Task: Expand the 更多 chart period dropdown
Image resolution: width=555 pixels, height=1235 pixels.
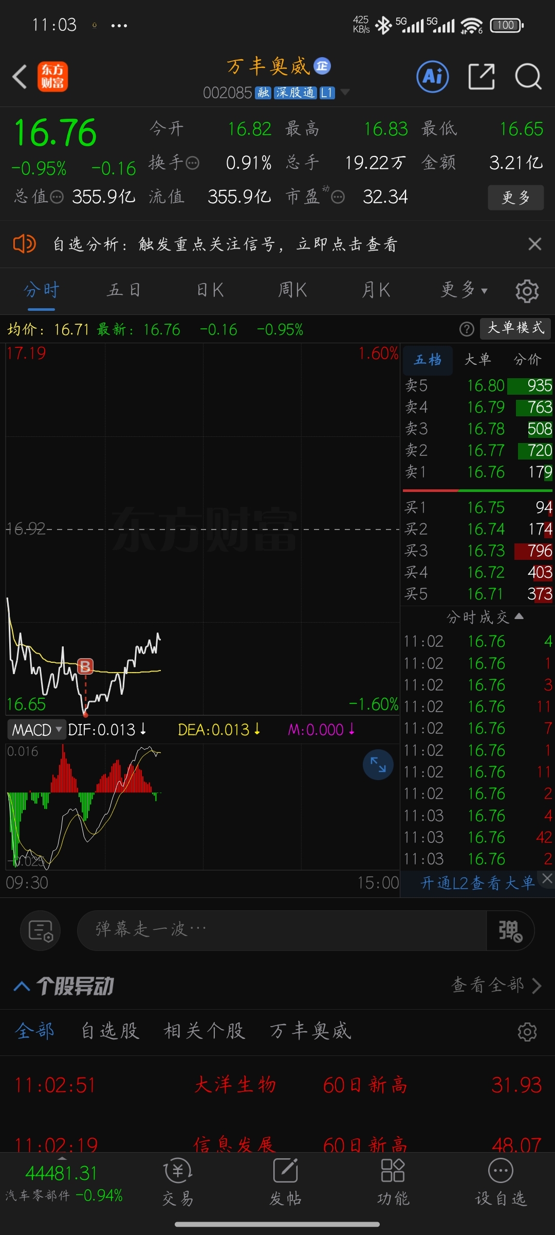Action: [464, 290]
